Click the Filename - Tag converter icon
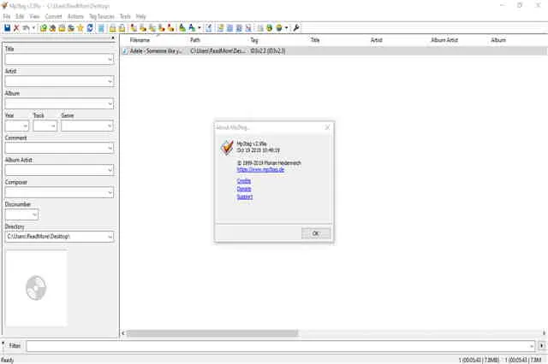The width and height of the screenshot is (548, 364). [143, 28]
